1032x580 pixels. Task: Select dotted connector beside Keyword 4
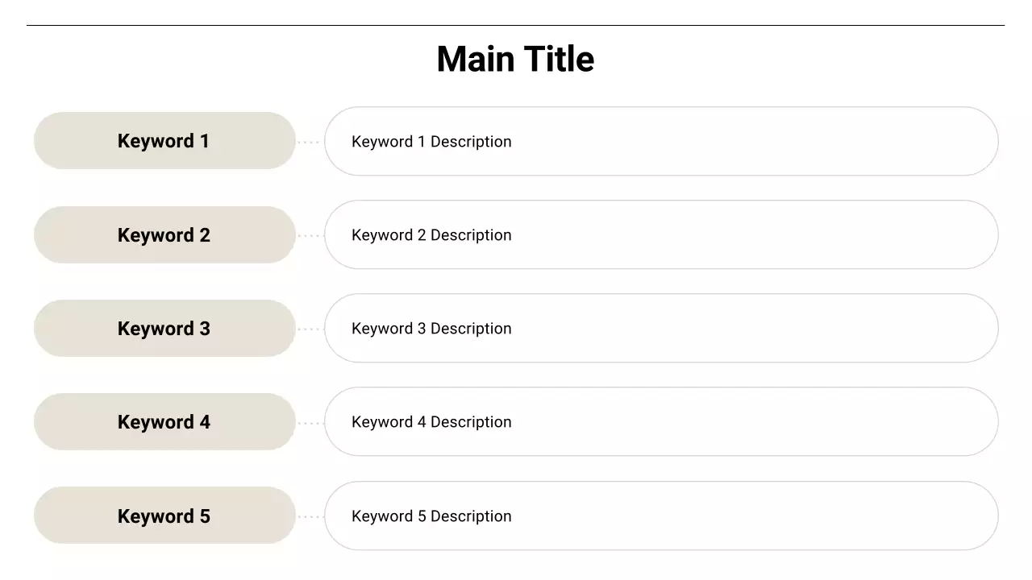(310, 423)
